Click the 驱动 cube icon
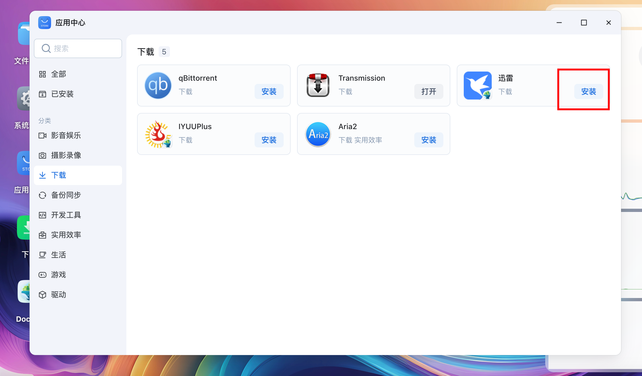 42,295
